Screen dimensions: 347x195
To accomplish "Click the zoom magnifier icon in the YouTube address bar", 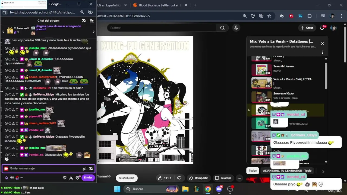I will pyautogui.click(x=245, y=16).
